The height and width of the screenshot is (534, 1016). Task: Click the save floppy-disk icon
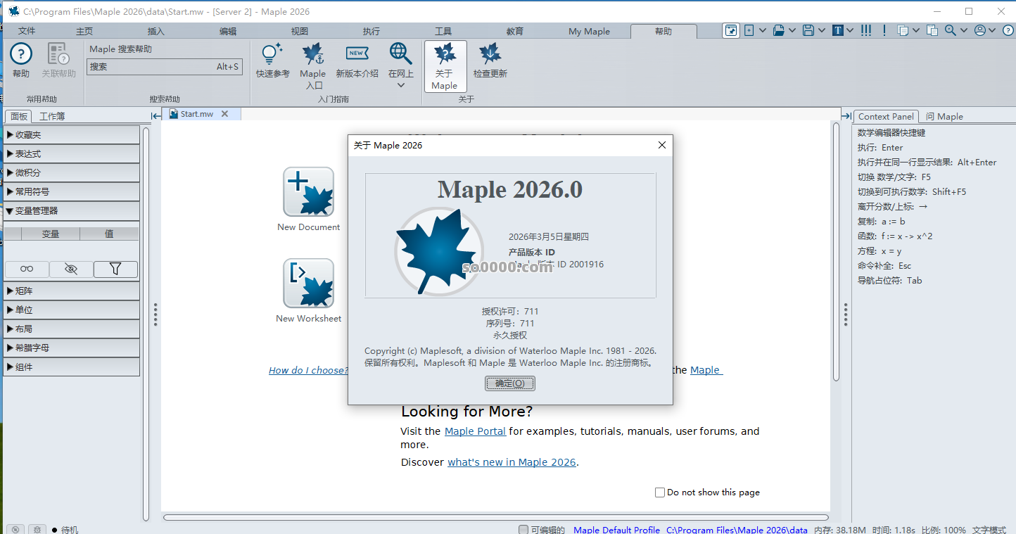808,30
